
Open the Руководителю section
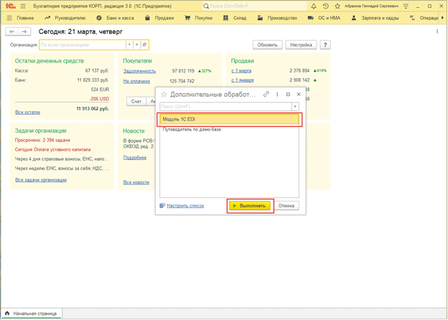(70, 18)
